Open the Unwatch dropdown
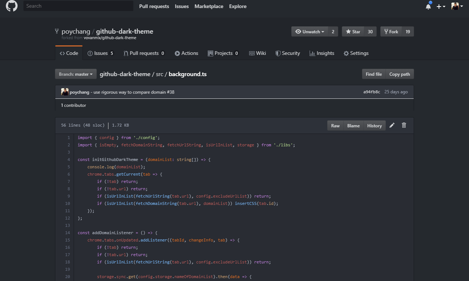The height and width of the screenshot is (281, 469). (310, 31)
